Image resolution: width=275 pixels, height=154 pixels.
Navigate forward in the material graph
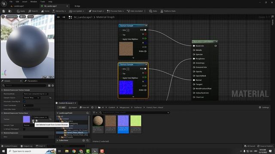[x=64, y=17]
